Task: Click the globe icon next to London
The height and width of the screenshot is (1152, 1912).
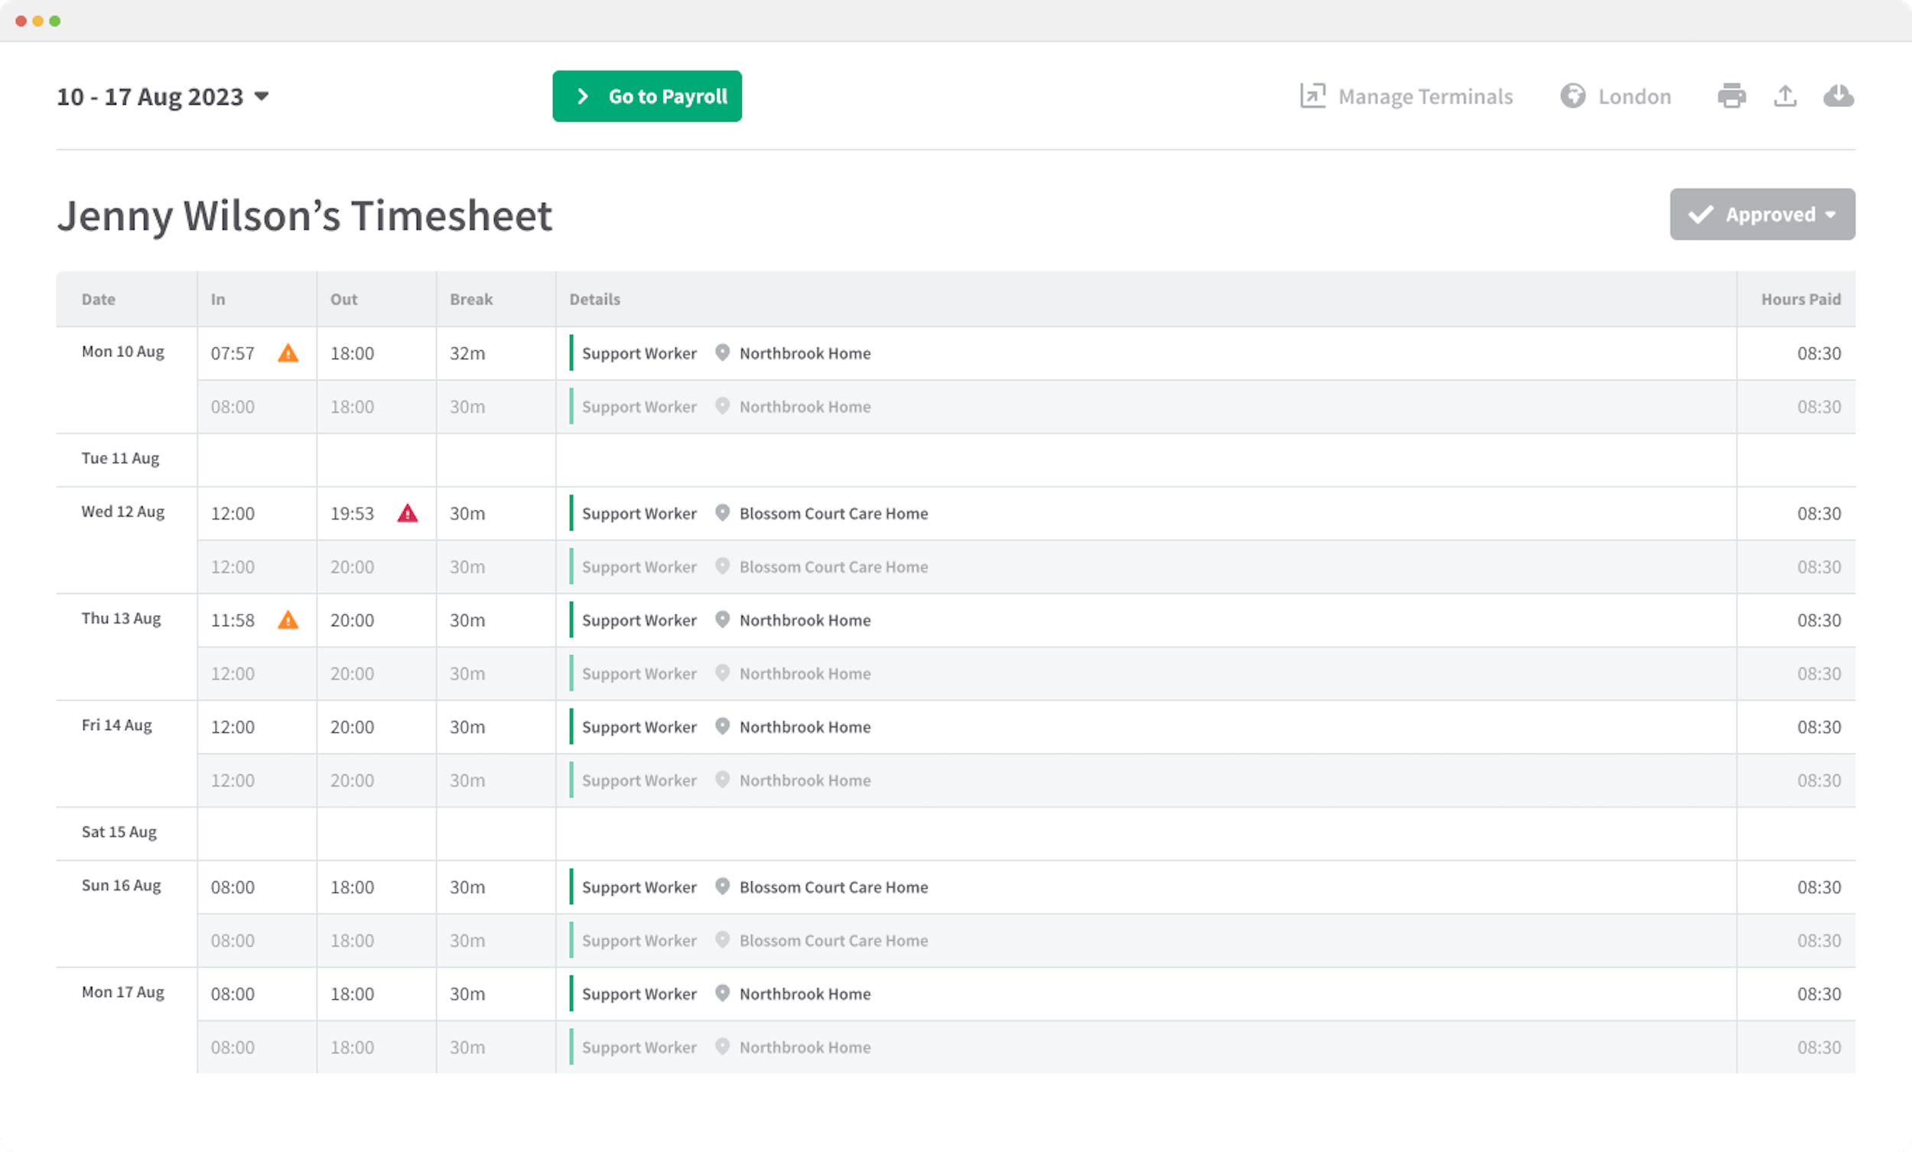Action: coord(1575,96)
